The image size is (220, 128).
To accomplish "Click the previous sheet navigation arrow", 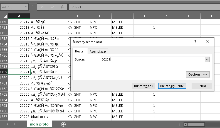I will [7, 124].
